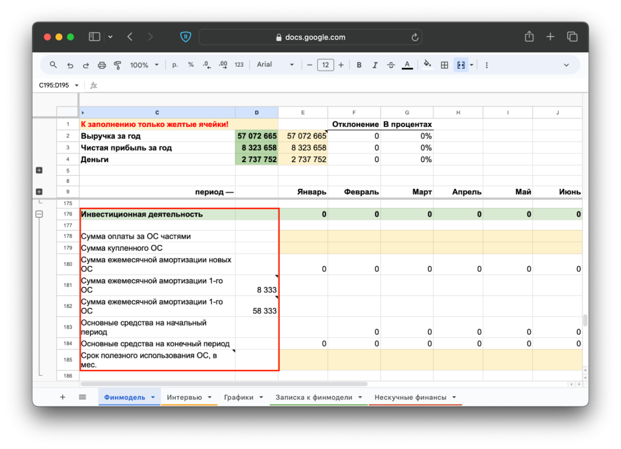Open Интервью tab dropdown arrow
The width and height of the screenshot is (621, 449).
point(210,397)
